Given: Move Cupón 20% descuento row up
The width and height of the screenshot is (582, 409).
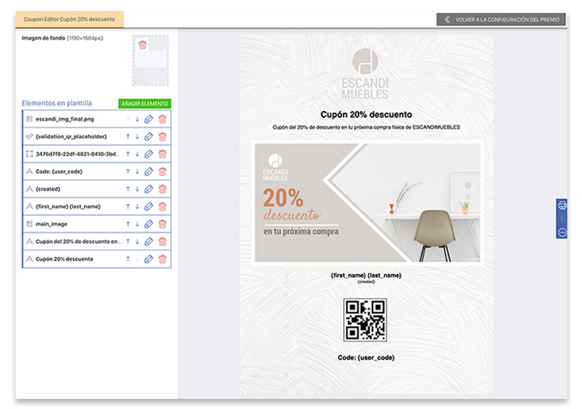Looking at the screenshot, I should pos(128,259).
